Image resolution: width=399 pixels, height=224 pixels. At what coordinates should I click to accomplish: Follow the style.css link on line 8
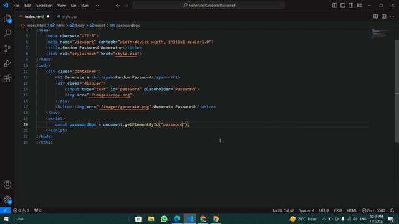click(x=126, y=54)
